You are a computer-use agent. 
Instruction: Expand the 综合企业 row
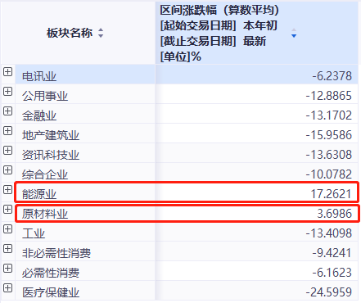(7, 170)
